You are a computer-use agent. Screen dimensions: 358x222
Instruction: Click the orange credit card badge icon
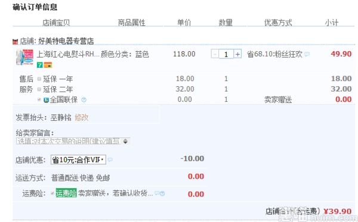[x=48, y=65]
